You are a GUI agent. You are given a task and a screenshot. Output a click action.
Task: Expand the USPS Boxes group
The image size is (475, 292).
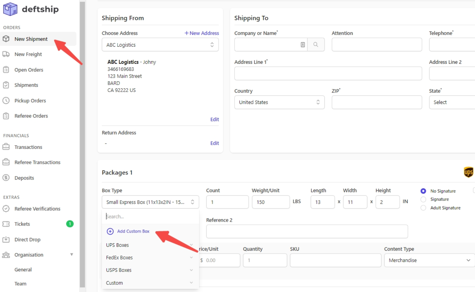click(150, 270)
